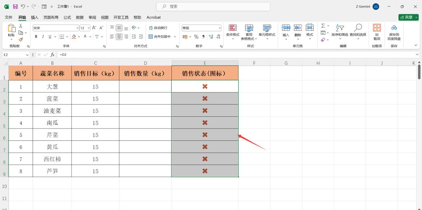Click the Fill down-arrow icon in editing group
Viewport: 422px width, 210px height.
323,33
